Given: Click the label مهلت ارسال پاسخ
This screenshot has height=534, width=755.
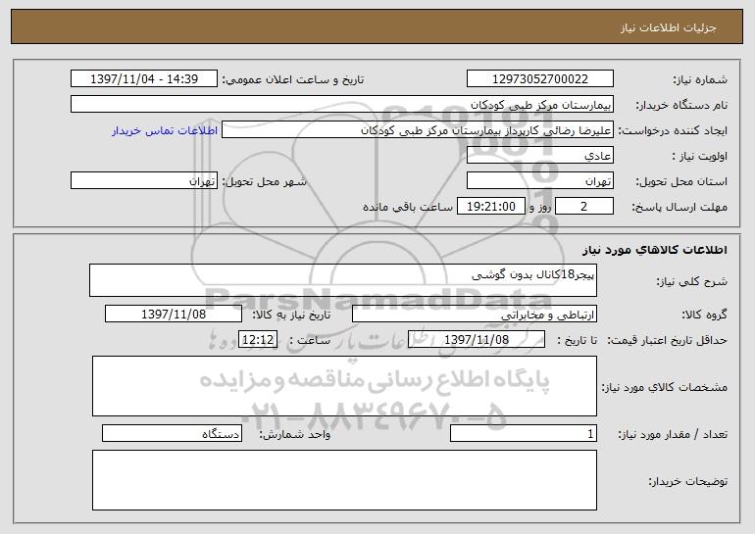Looking at the screenshot, I should [679, 208].
